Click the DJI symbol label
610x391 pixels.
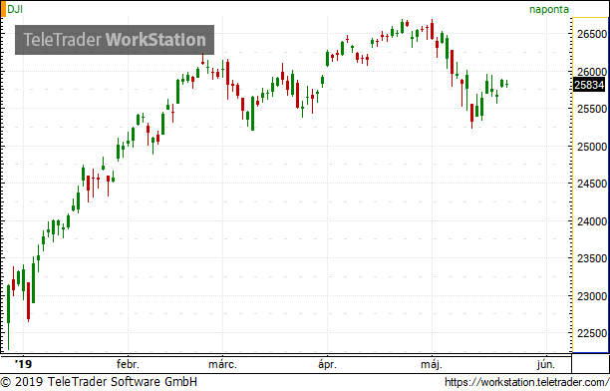click(x=15, y=9)
